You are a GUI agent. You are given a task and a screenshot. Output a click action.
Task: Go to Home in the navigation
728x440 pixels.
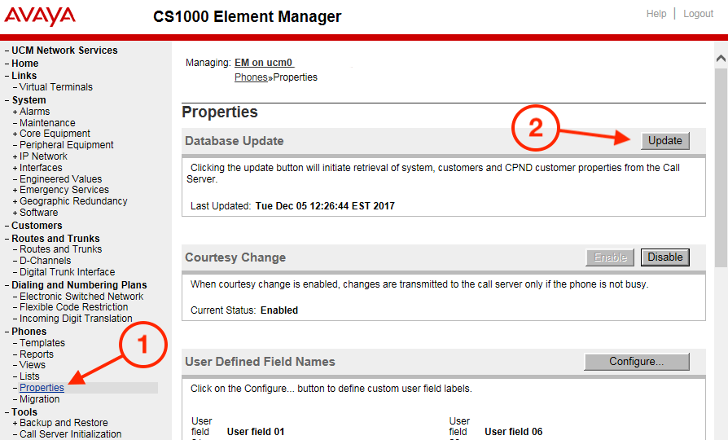(25, 64)
